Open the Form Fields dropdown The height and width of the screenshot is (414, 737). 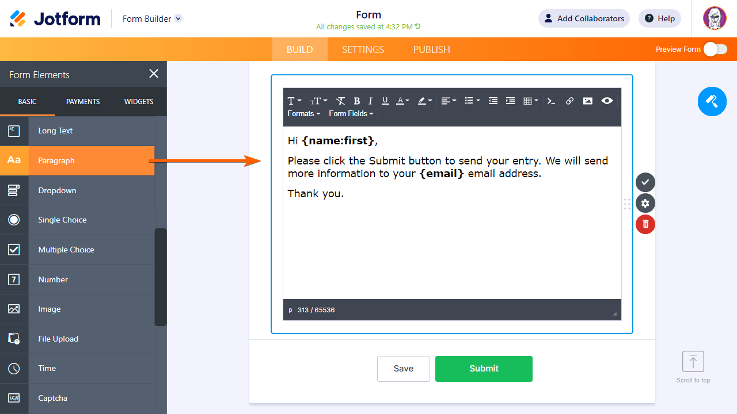click(351, 113)
